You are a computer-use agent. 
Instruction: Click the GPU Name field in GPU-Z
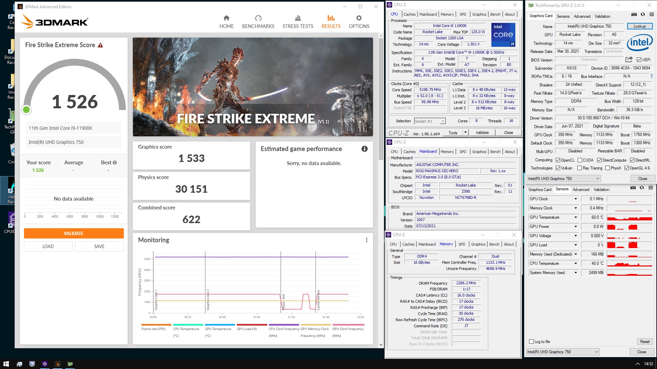click(589, 26)
